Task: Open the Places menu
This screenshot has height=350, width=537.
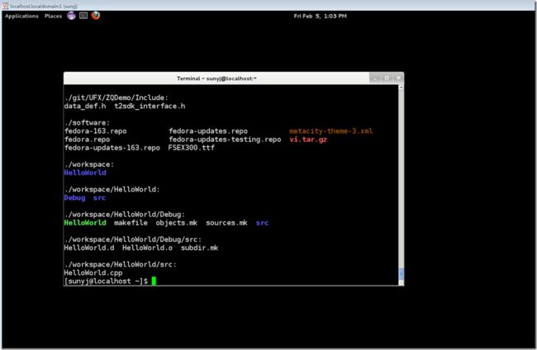Action: (x=53, y=16)
